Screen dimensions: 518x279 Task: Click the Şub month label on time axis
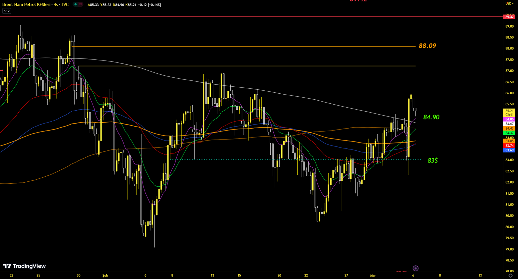pos(105,275)
